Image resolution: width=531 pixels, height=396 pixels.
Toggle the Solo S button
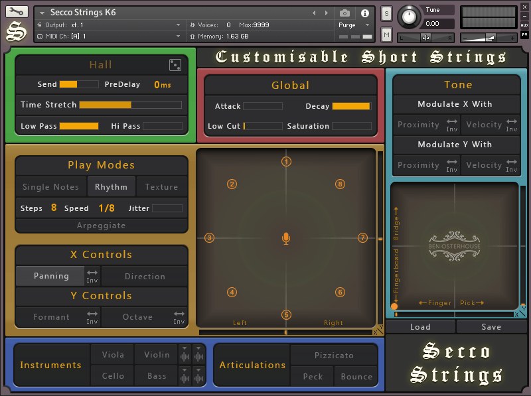(x=386, y=13)
